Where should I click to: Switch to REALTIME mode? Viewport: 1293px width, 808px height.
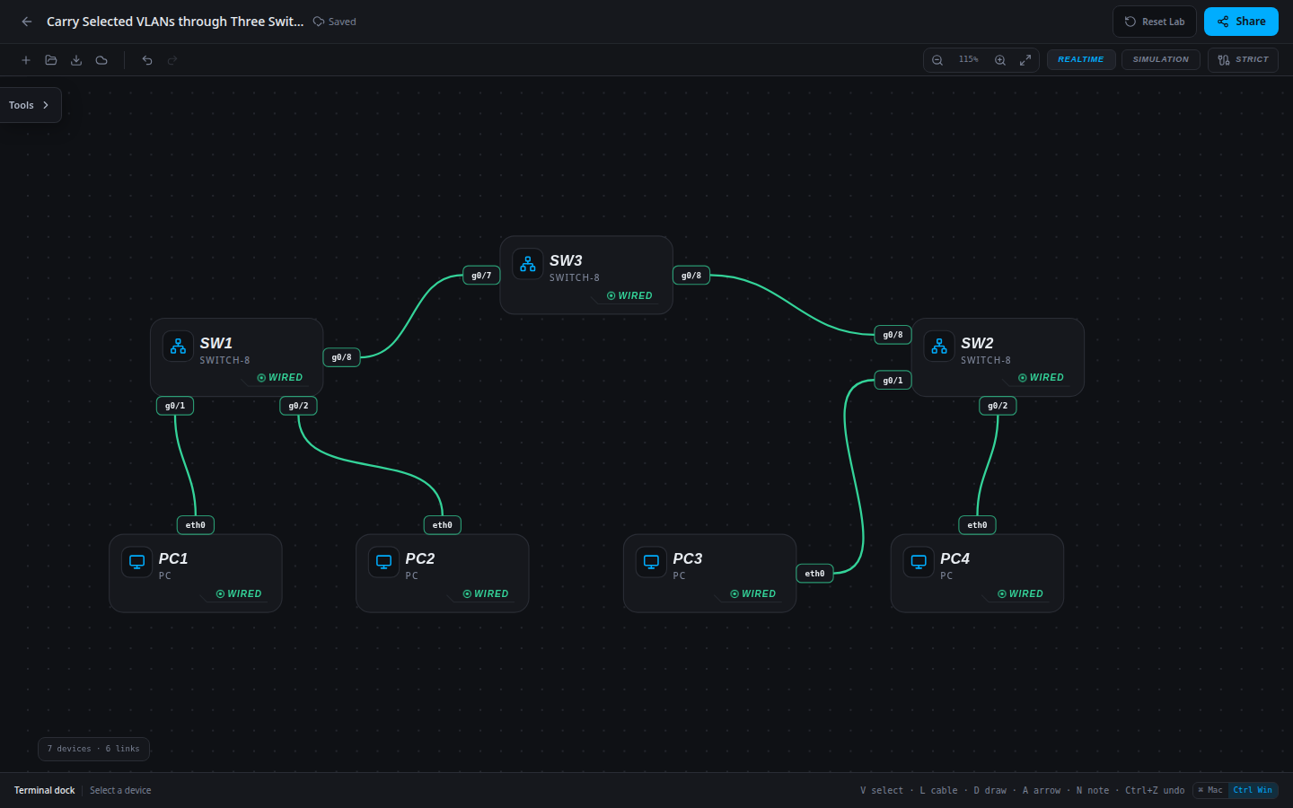[x=1081, y=60]
